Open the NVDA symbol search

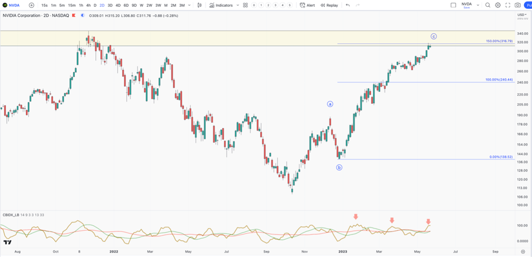(x=11, y=5)
